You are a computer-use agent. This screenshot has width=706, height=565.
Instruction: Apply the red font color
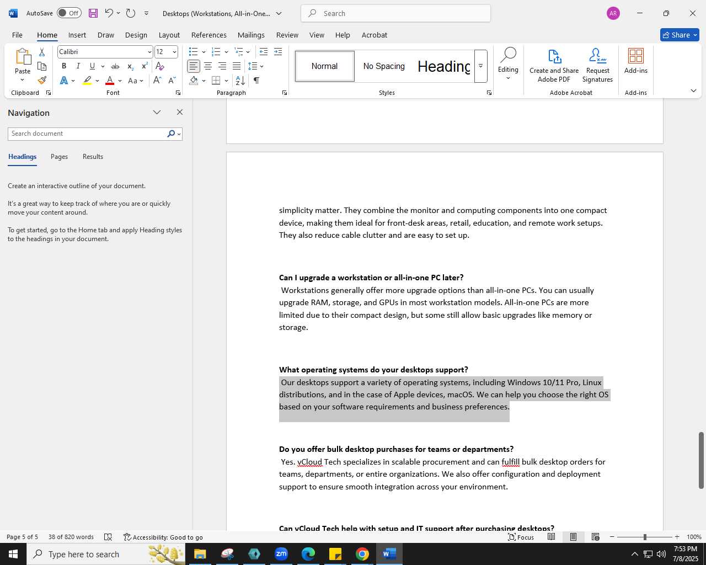110,81
